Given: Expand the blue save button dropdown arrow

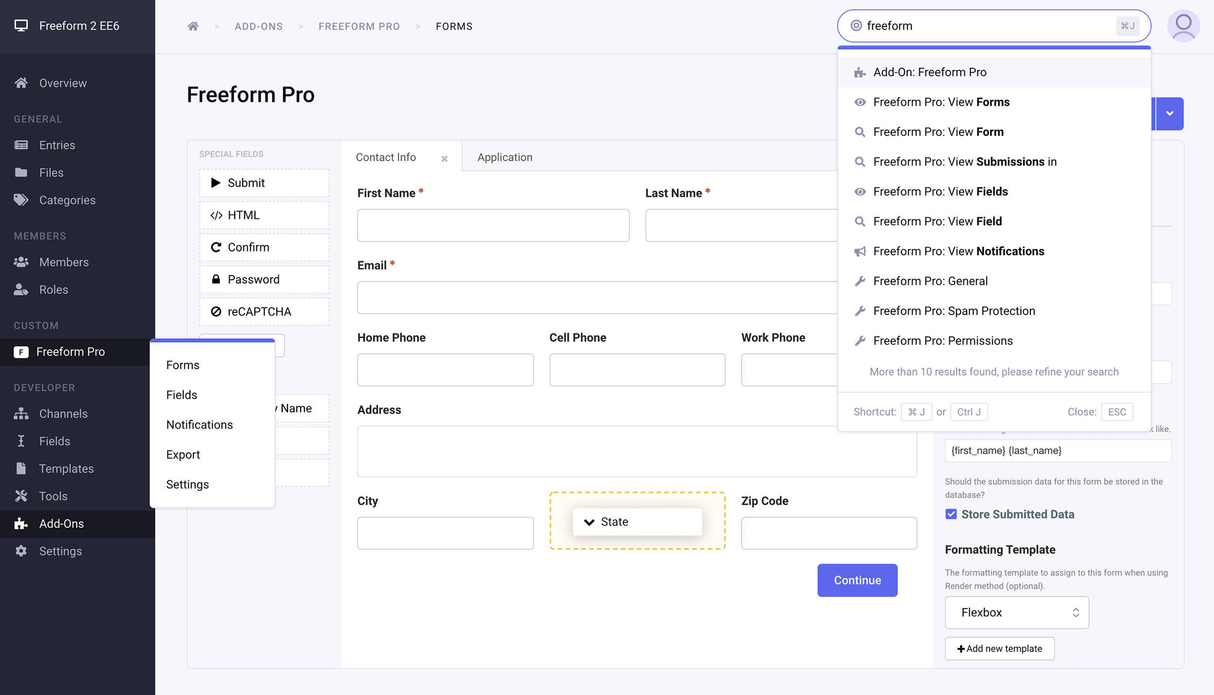Looking at the screenshot, I should point(1170,114).
